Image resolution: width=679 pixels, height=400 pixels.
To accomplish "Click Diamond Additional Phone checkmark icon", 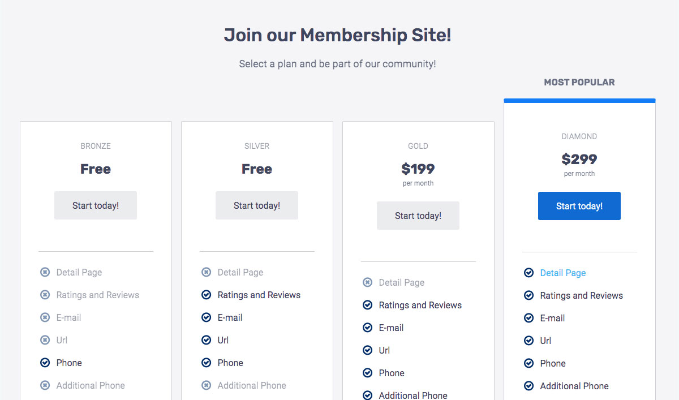I will [529, 386].
